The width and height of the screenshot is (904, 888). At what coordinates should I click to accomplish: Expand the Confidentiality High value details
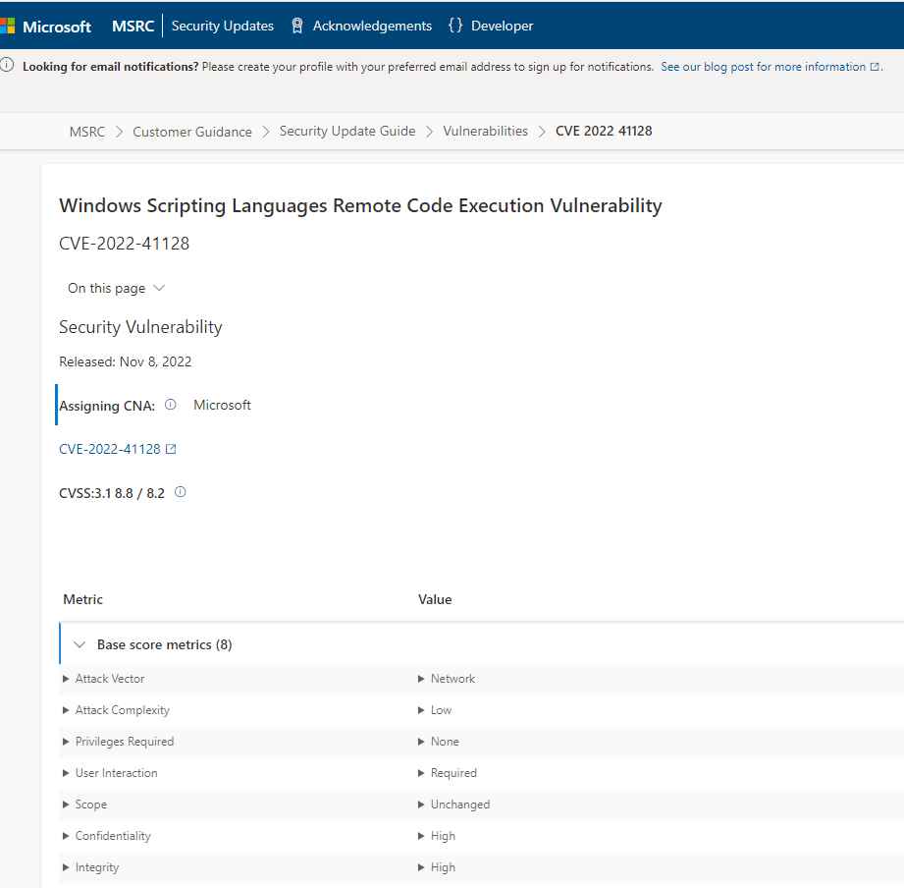tap(421, 836)
